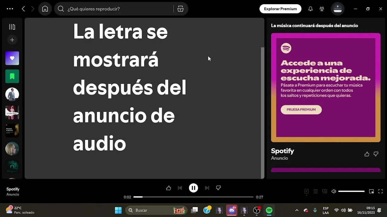Screen dimensions: 387x217
Task: Open the Browse icon in search bar
Action: [180, 9]
